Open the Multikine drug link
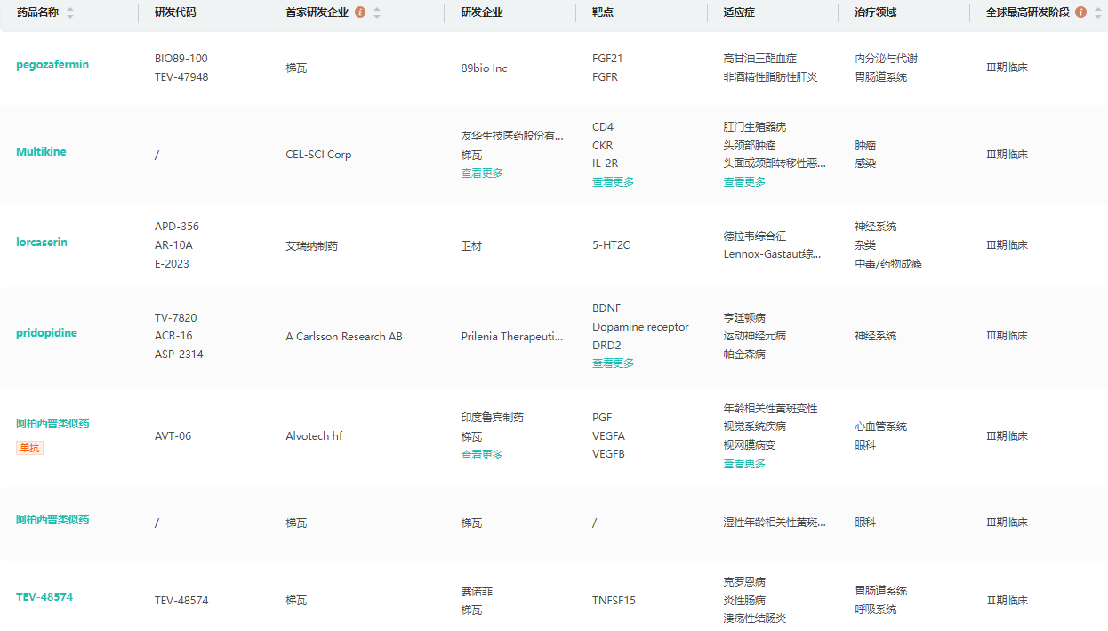 click(41, 152)
